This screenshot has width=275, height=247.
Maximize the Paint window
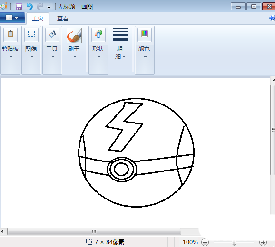pos(254,7)
